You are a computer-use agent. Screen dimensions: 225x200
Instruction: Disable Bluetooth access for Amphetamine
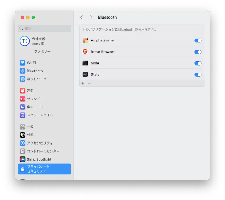click(x=198, y=41)
